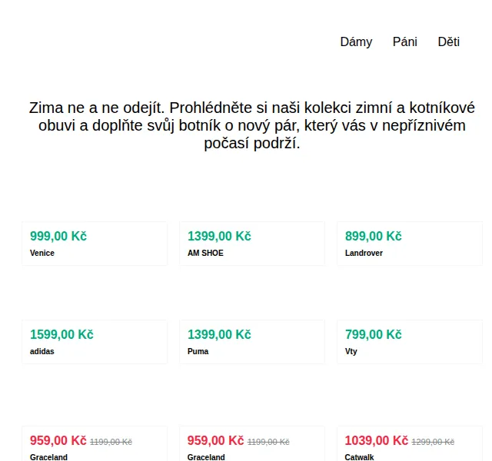Select the Vty product card
This screenshot has width=492, height=461.
coord(410,342)
